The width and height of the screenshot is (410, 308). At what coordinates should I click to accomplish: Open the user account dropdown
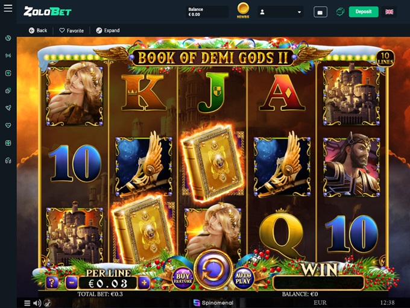280,12
